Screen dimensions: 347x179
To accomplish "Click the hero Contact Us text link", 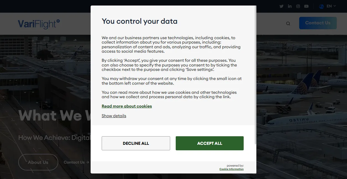I will coord(74,162).
